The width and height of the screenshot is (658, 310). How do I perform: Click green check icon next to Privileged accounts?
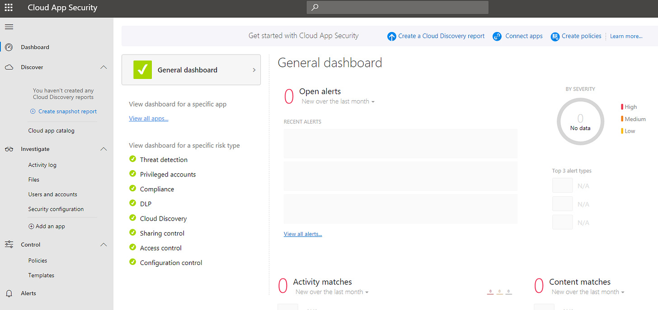point(132,174)
